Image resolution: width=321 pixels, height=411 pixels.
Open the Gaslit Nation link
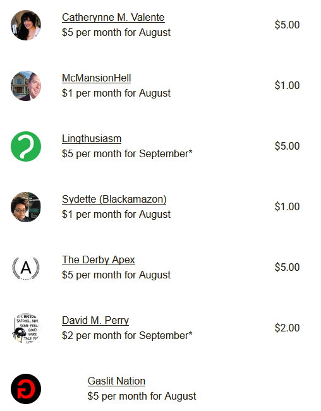(116, 381)
